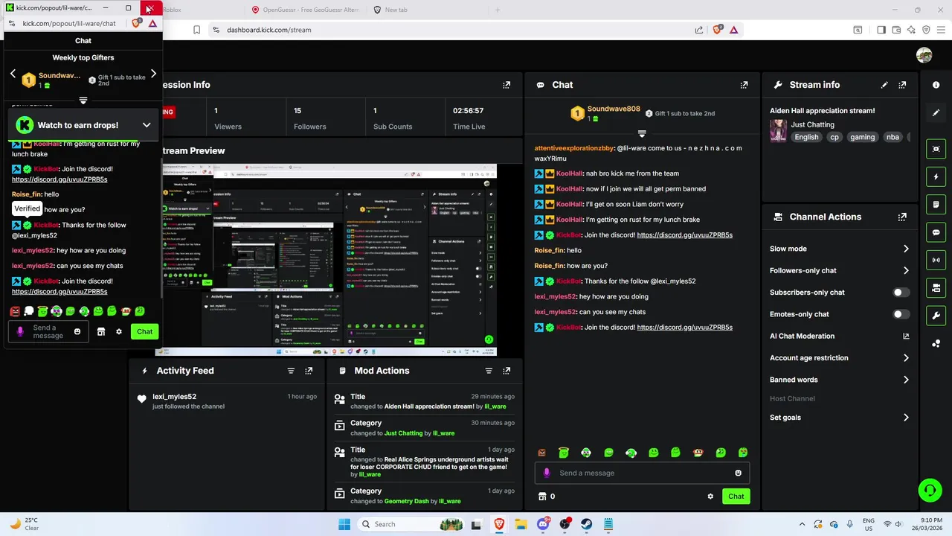This screenshot has width=952, height=536.
Task: Open Discord link in dashboard chat last message
Action: 684,328
